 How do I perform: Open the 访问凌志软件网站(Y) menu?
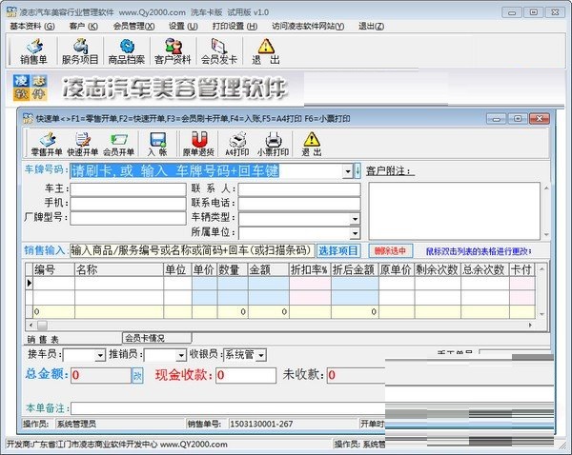[x=308, y=27]
